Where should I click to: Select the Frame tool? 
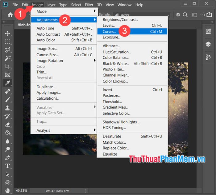tap(7, 75)
